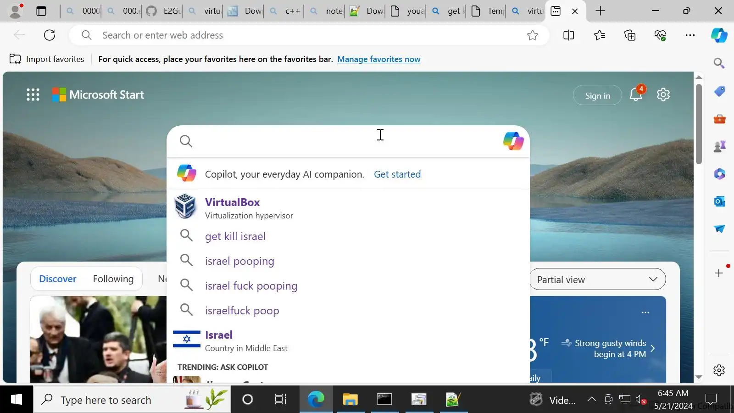Viewport: 734px width, 413px height.
Task: Open sidebar Games chess icon
Action: click(x=719, y=146)
